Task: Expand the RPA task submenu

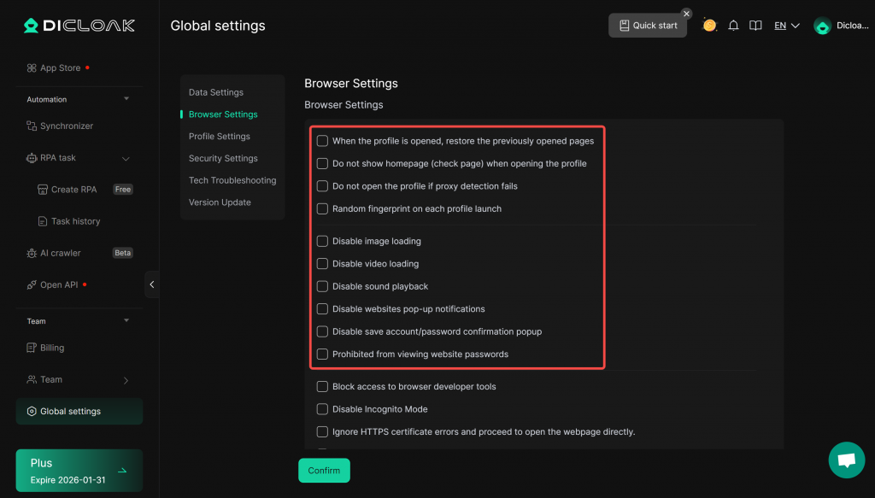Action: coord(126,158)
